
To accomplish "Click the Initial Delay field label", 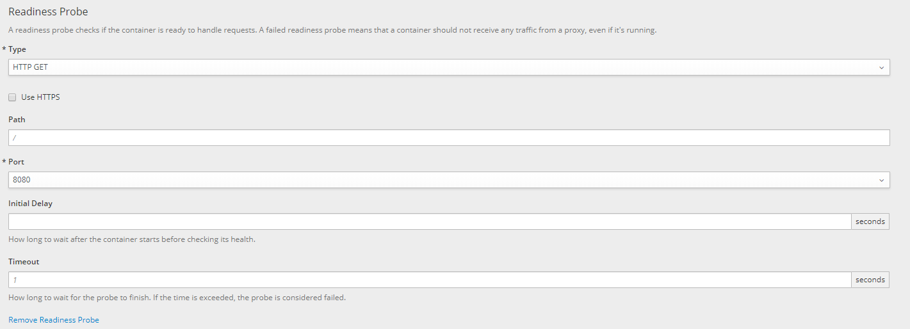I will click(x=30, y=204).
